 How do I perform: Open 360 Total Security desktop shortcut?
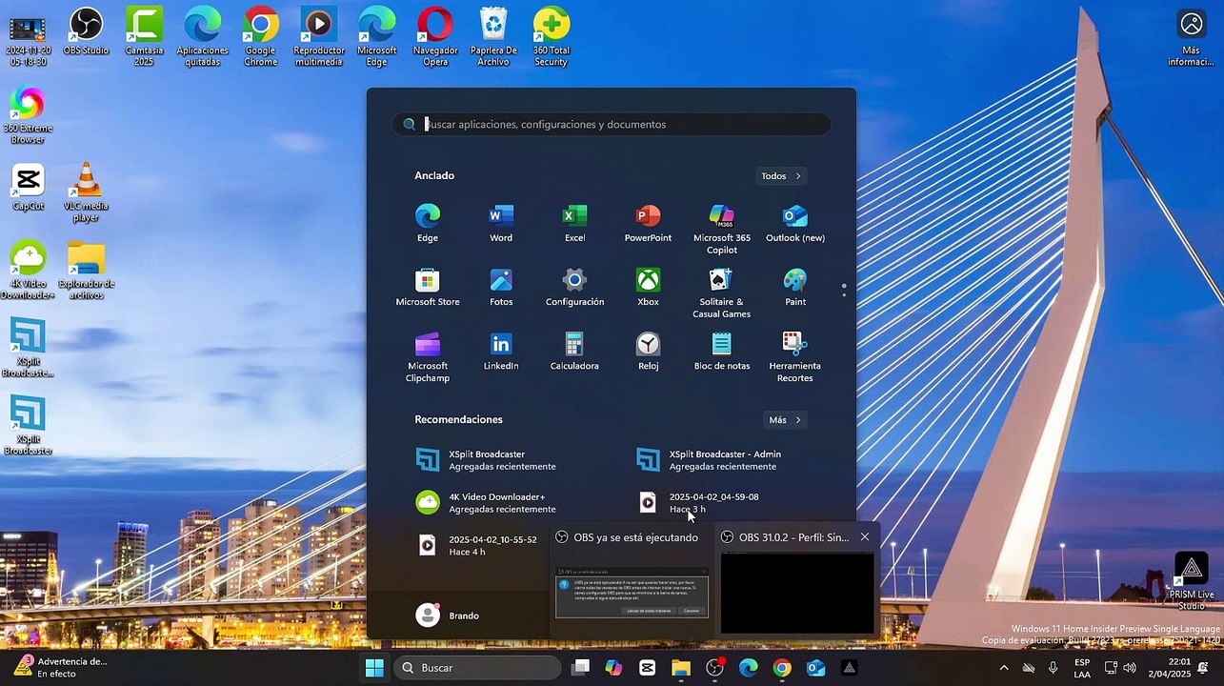coord(551,37)
